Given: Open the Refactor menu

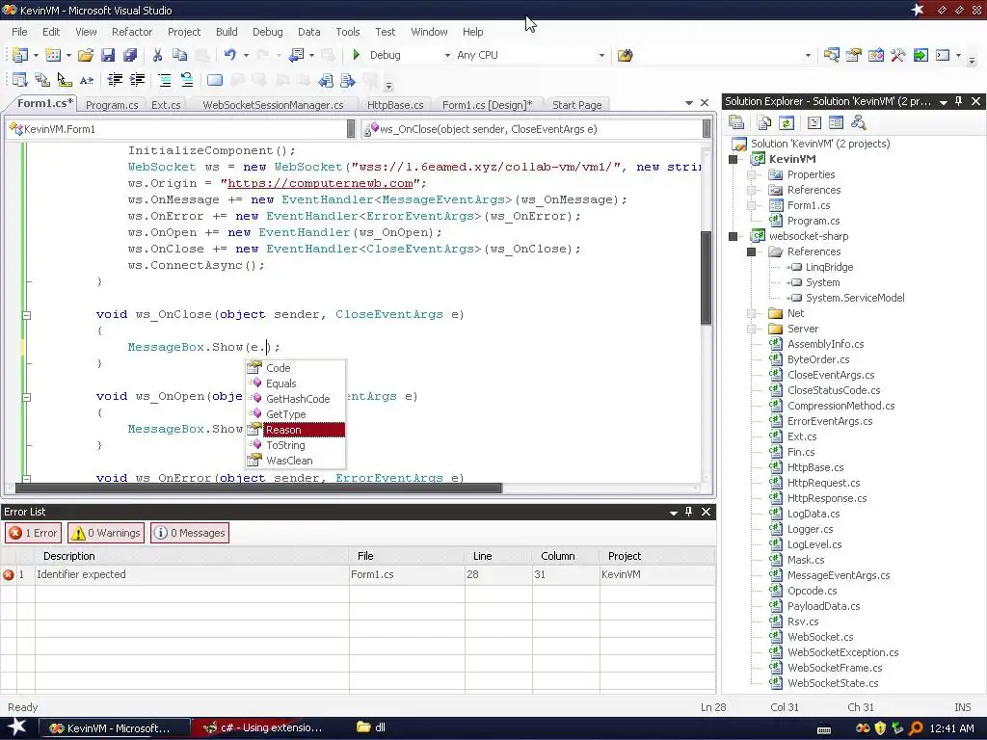Looking at the screenshot, I should (131, 32).
